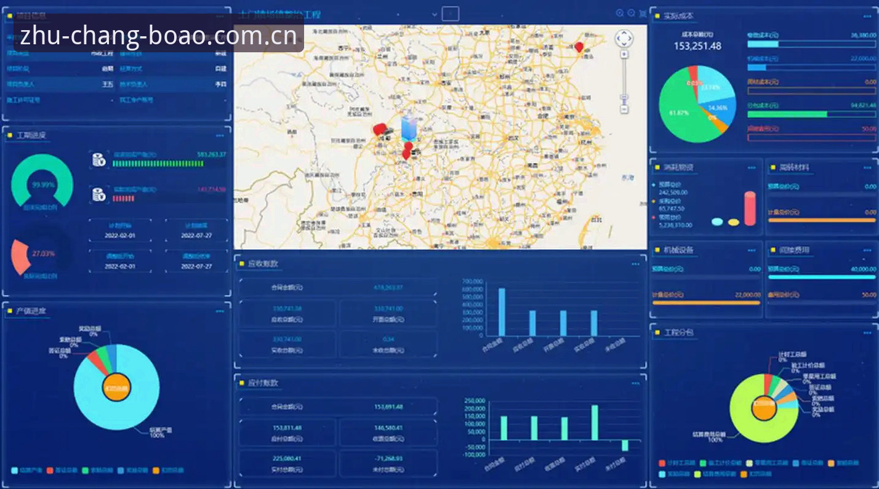Click the zoom-out icon above the map
This screenshot has width=879, height=489.
pos(631,13)
